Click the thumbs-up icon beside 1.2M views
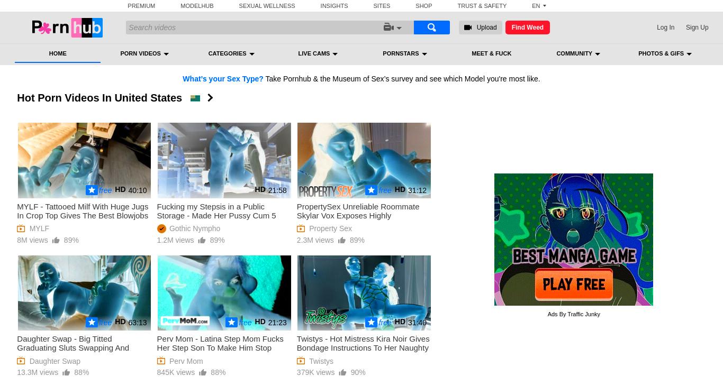The width and height of the screenshot is (723, 385). 202,240
